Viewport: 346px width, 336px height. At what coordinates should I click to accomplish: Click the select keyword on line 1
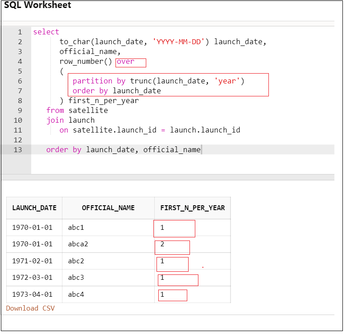coord(46,32)
